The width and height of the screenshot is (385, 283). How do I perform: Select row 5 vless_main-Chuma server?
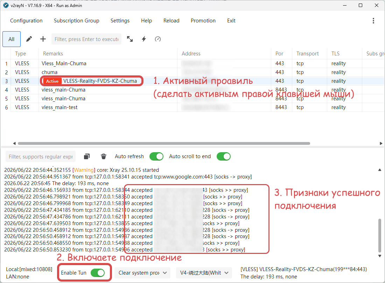(x=192, y=99)
